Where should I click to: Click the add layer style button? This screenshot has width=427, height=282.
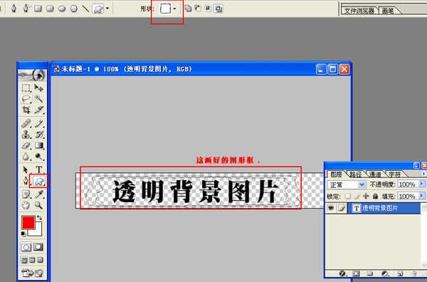point(342,273)
